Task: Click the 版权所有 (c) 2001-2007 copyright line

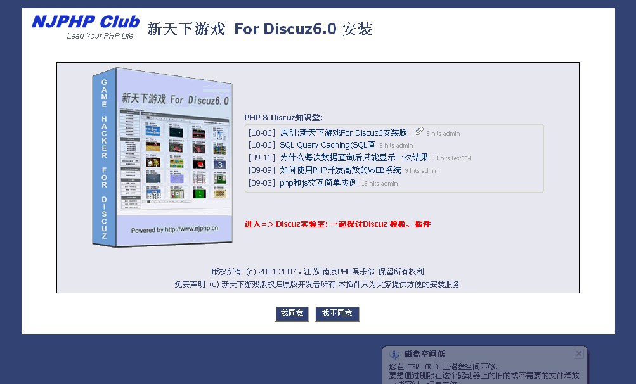Action: point(318,272)
